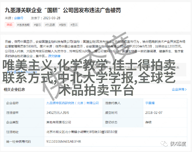Viewport: 192px width, 152px height.
Task: Select company type 其他有限责任公司
Action: 59,122
